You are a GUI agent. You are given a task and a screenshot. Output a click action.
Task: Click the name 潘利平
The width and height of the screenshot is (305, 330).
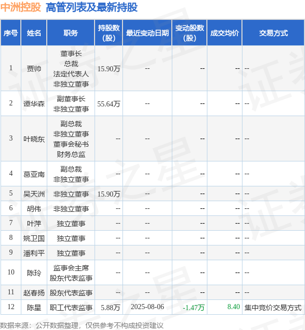(x=34, y=253)
